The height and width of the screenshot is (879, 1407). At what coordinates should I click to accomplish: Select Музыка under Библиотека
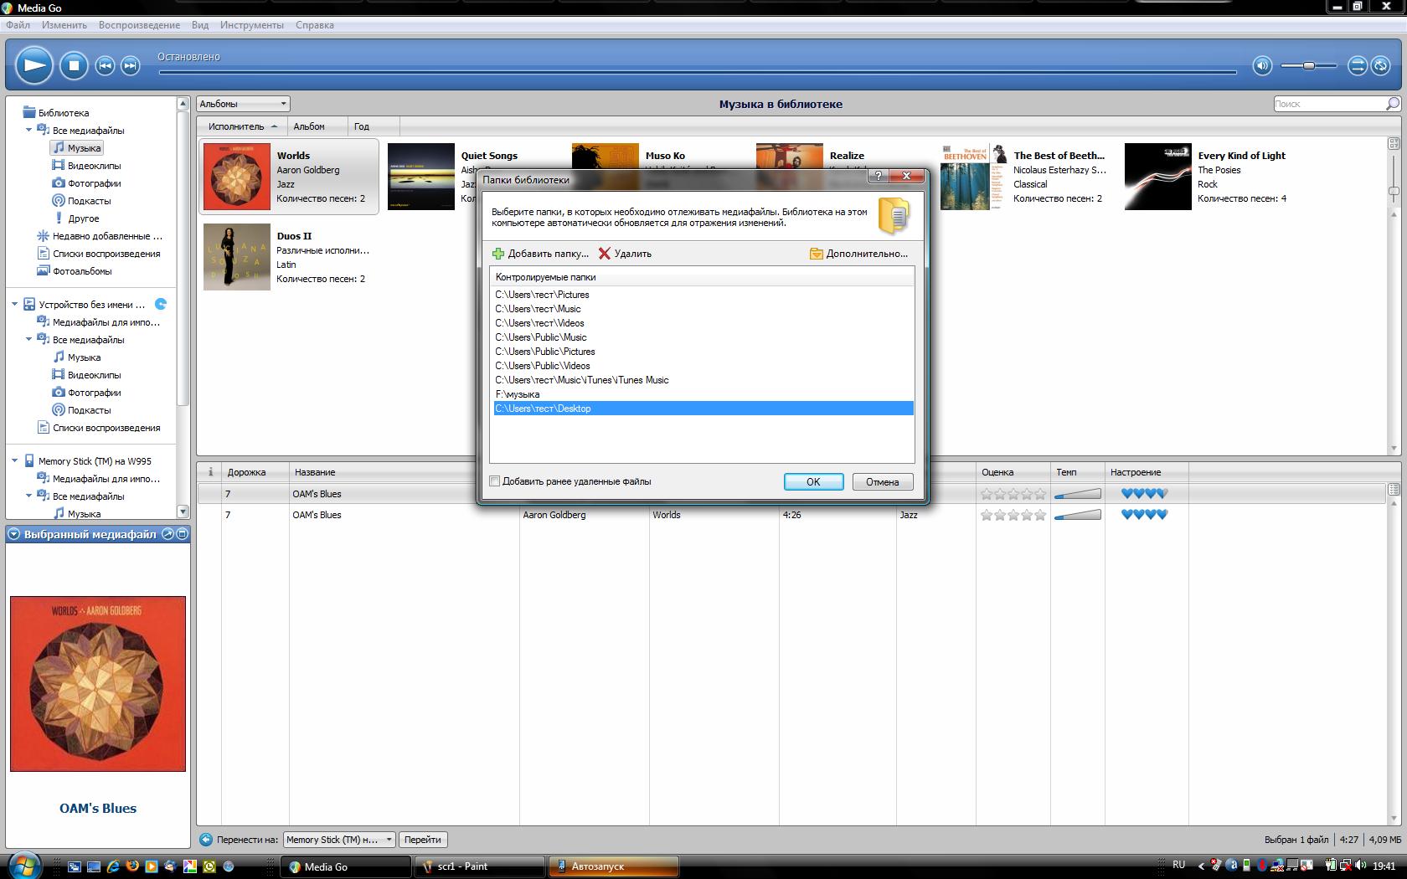click(x=76, y=148)
